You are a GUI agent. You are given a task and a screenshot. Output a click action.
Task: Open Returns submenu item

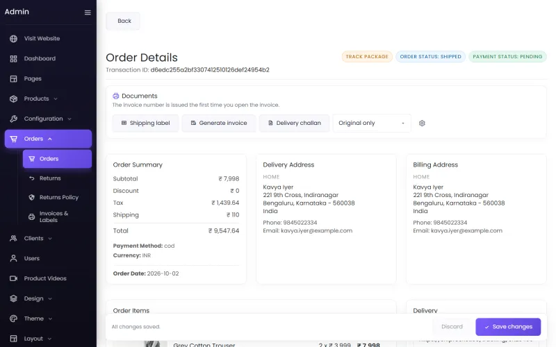[57, 178]
